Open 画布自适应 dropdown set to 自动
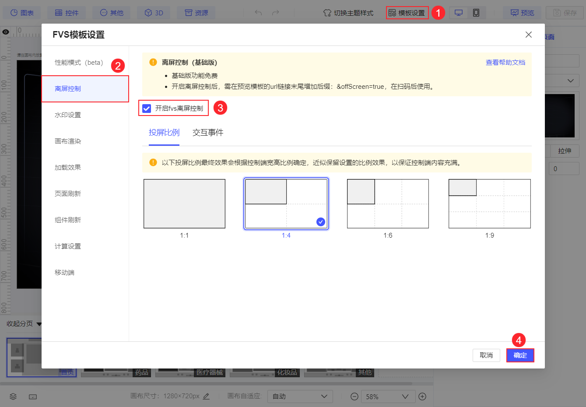 click(x=300, y=396)
